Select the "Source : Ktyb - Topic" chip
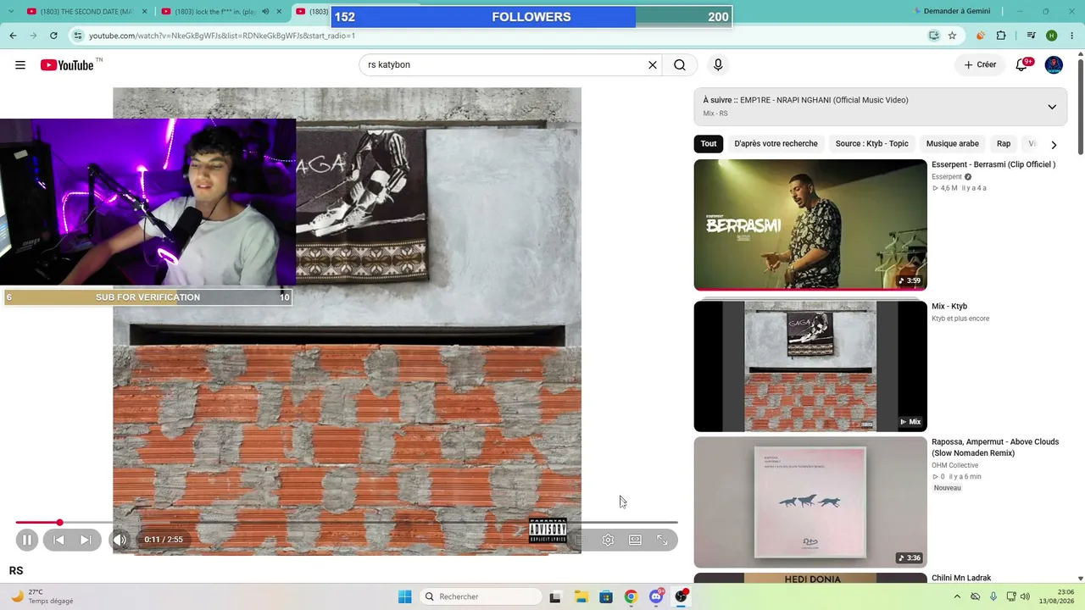Viewport: 1085px width, 610px height. click(871, 144)
